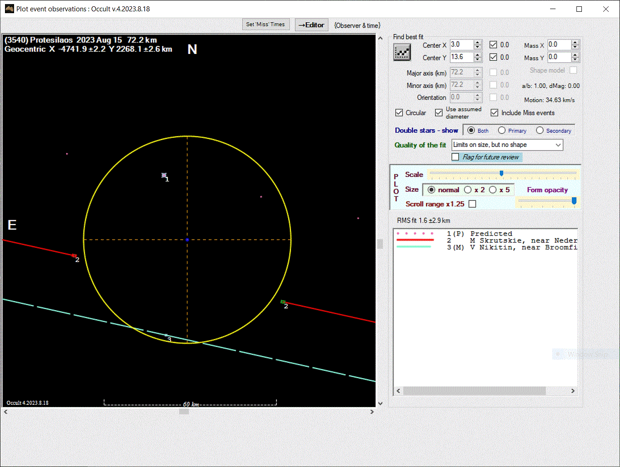Maximize the Occult window
Image resolution: width=620 pixels, height=467 pixels.
(x=579, y=9)
